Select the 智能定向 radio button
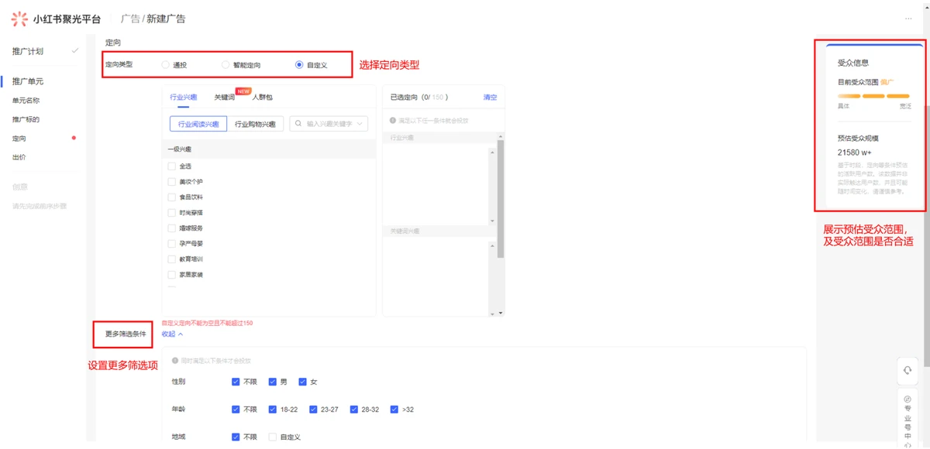 (226, 65)
